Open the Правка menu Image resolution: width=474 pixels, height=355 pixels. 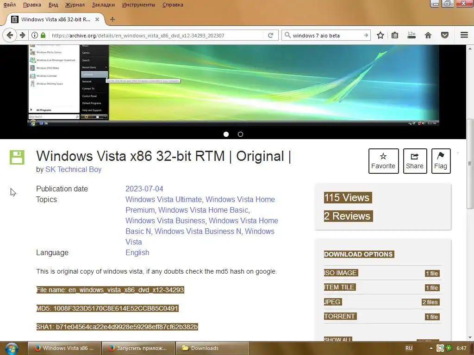[32, 5]
